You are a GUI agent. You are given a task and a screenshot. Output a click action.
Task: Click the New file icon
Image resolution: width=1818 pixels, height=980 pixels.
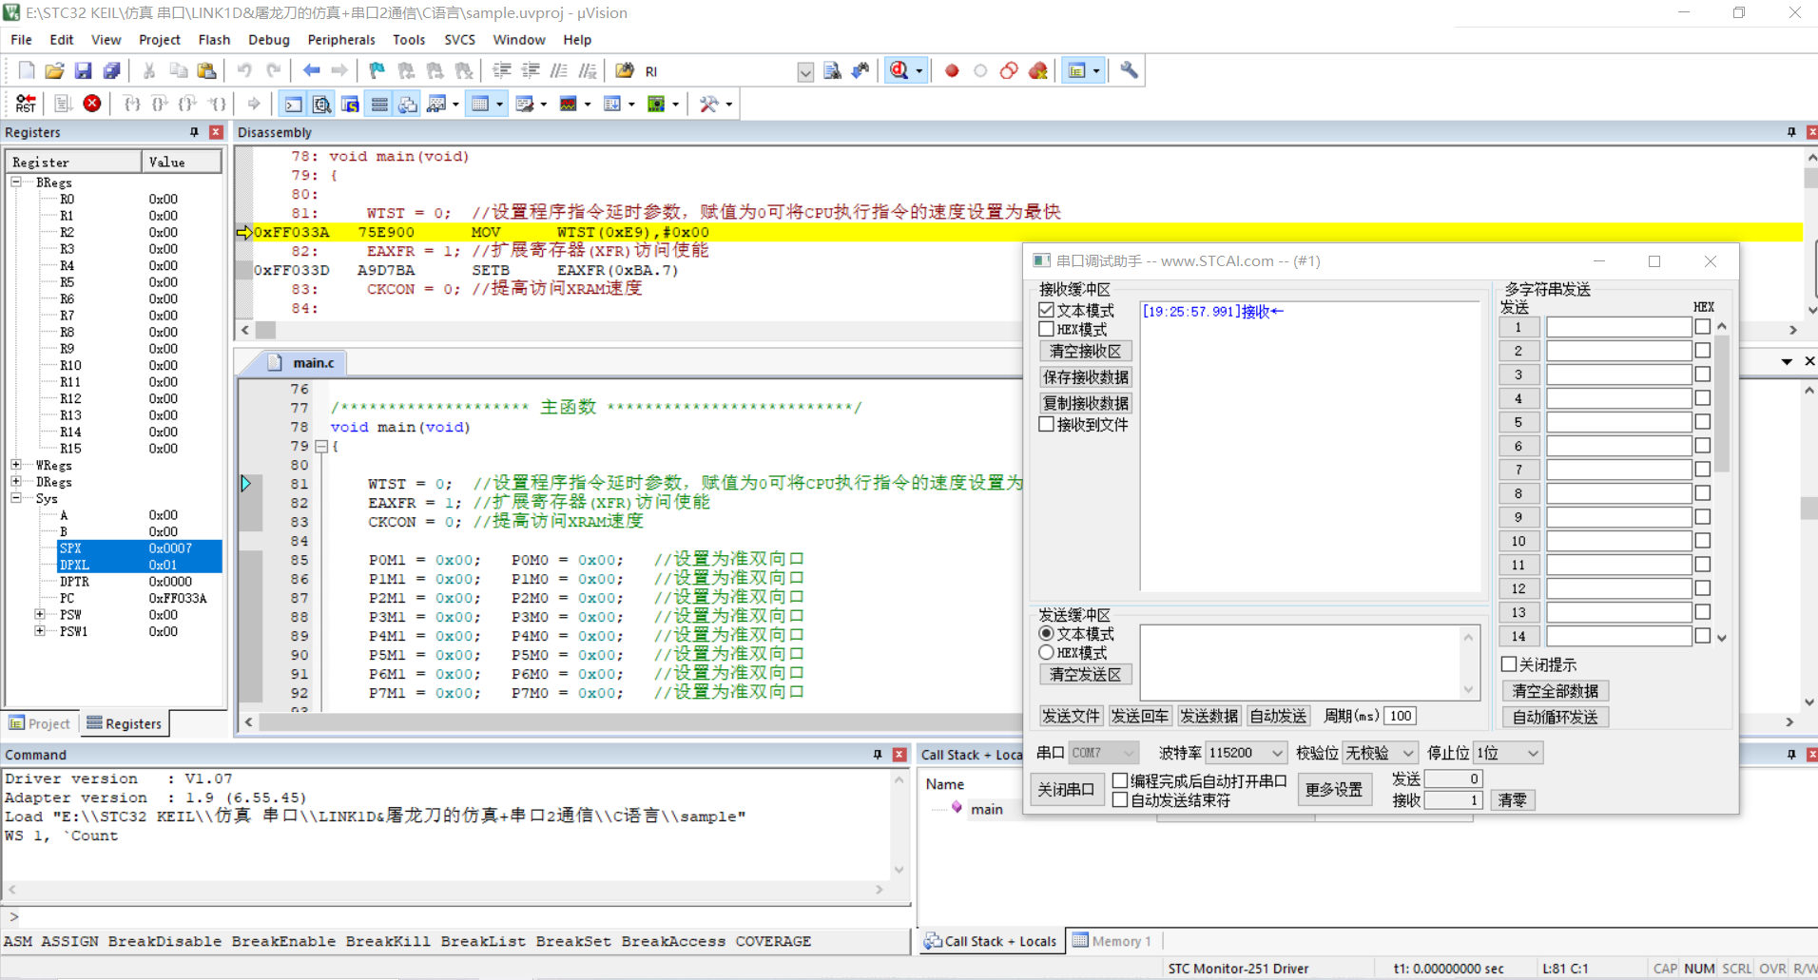27,70
